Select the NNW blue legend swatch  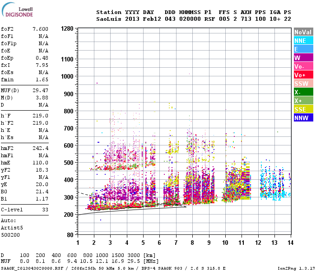pos(303,118)
